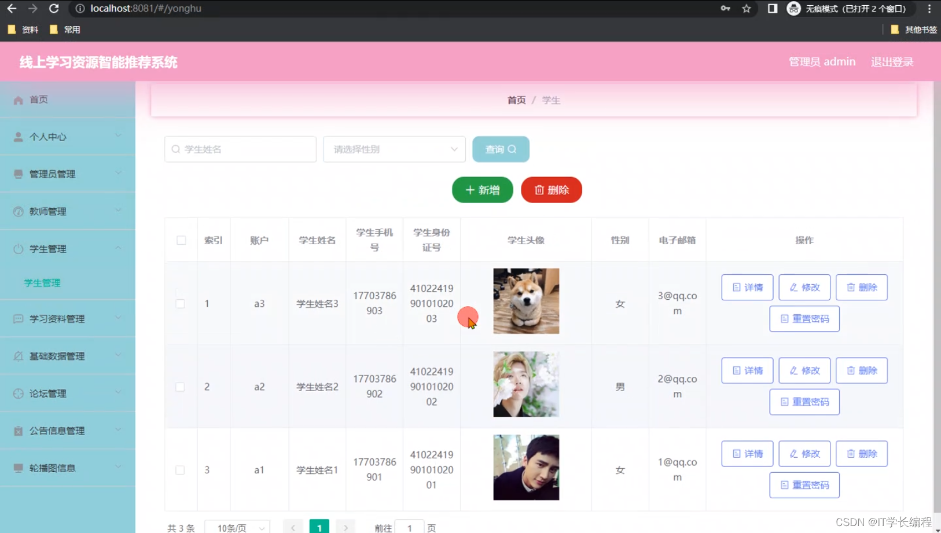Click 退出登录 in the top bar
Image resolution: width=941 pixels, height=533 pixels.
pos(891,61)
